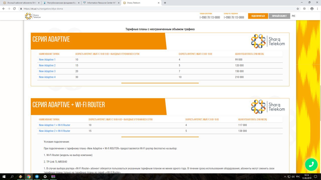
Task: Open the globe extension icon in toolbar
Action: [304, 8]
